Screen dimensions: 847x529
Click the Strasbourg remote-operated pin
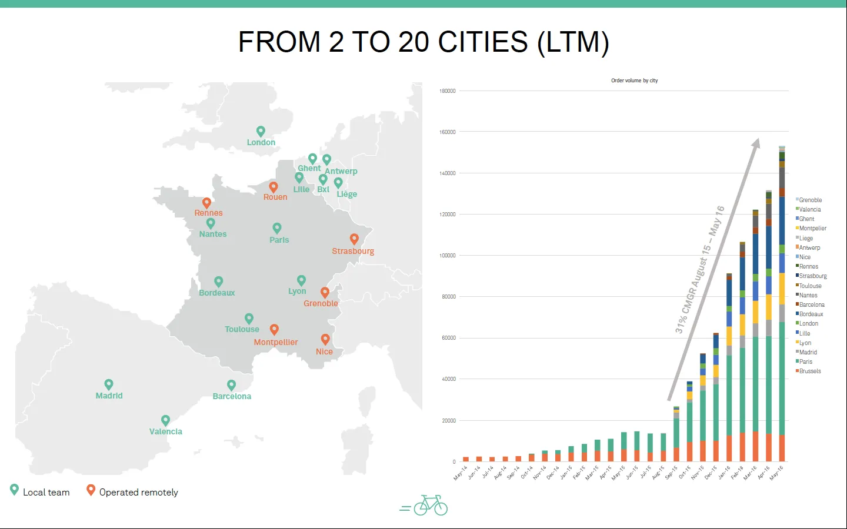(354, 239)
